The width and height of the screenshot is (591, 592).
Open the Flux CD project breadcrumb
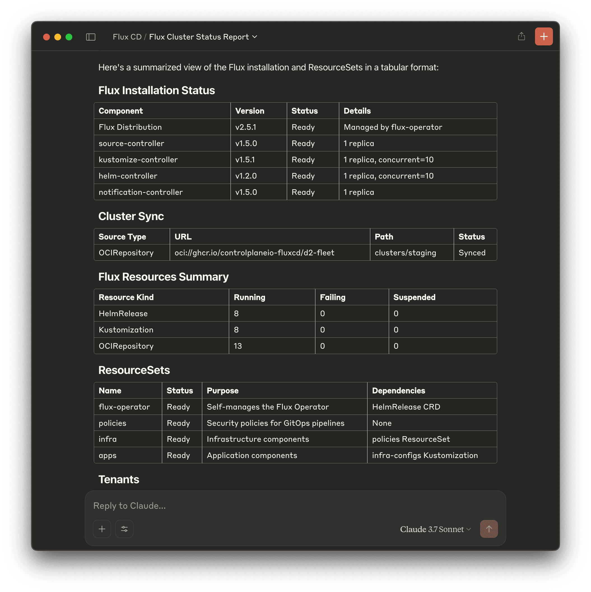click(127, 37)
